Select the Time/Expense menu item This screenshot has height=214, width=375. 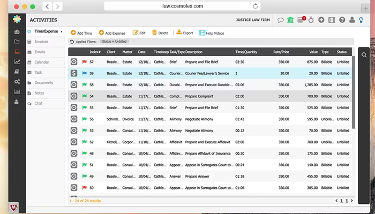(x=46, y=31)
